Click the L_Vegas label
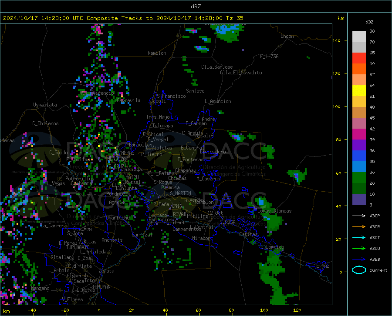The width and height of the screenshot is (392, 316). (x=56, y=183)
